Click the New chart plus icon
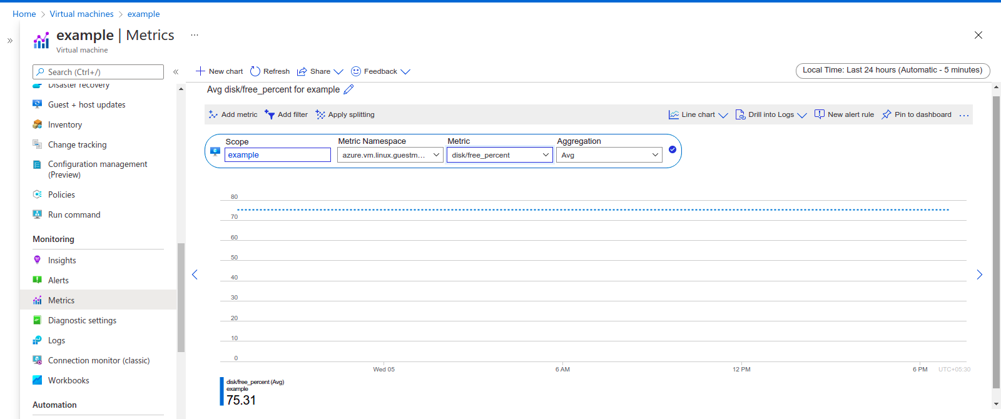The image size is (1001, 419). [200, 71]
